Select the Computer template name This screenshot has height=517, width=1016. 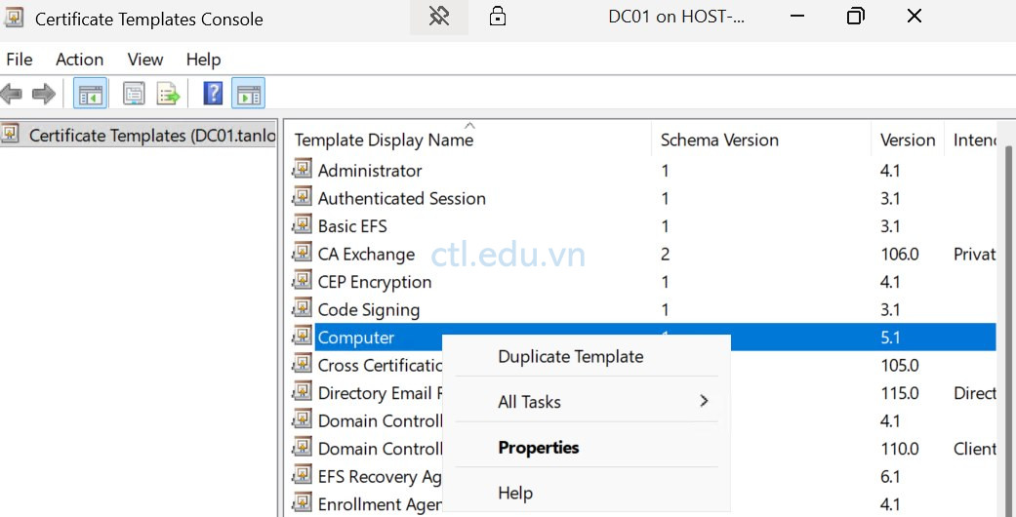[x=355, y=338]
